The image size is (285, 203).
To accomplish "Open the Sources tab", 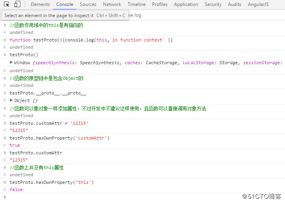I will click(88, 4).
